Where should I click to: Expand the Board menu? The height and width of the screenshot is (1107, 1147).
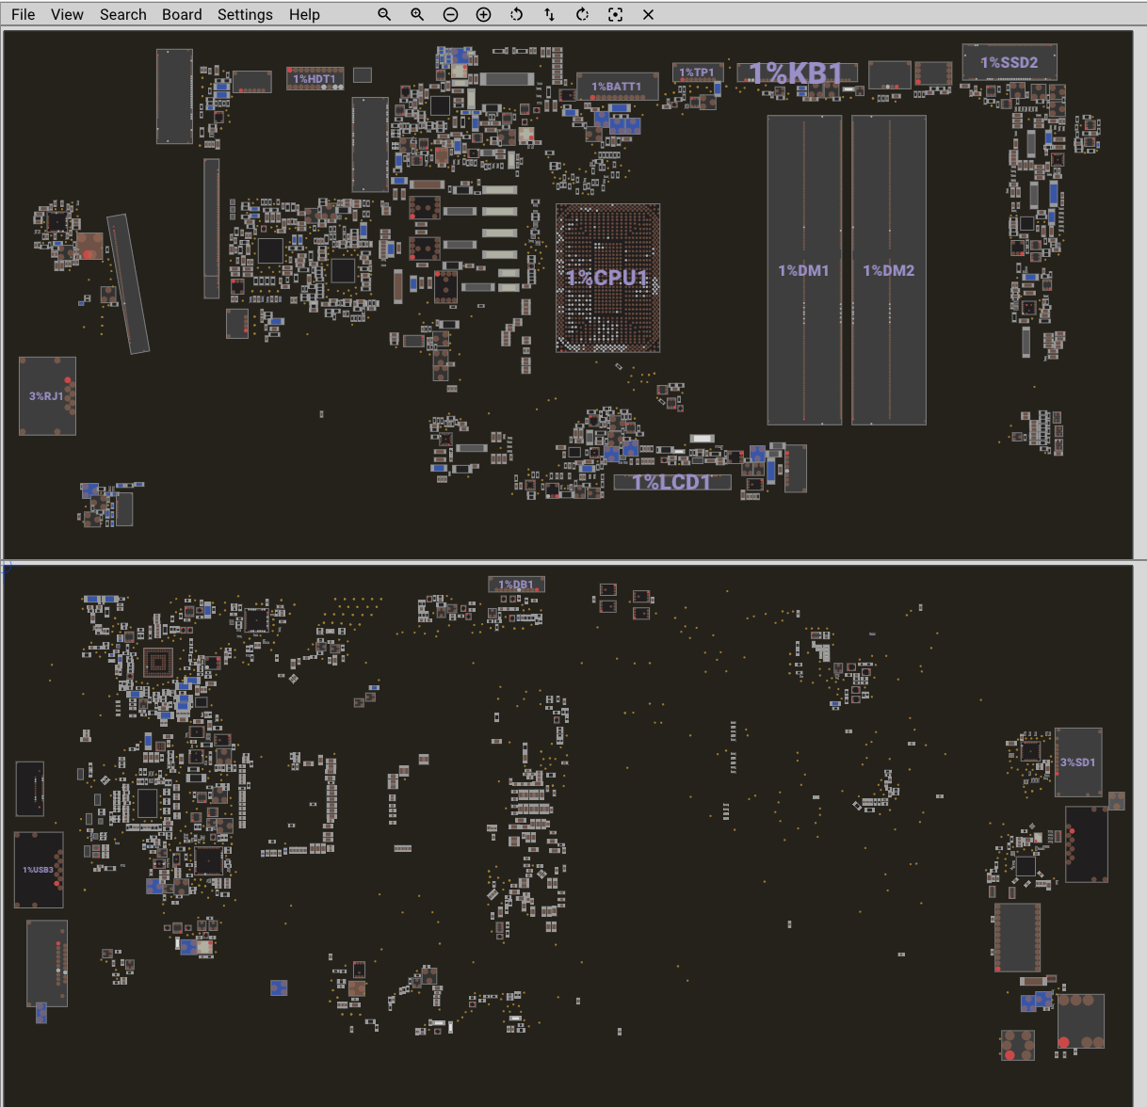182,15
